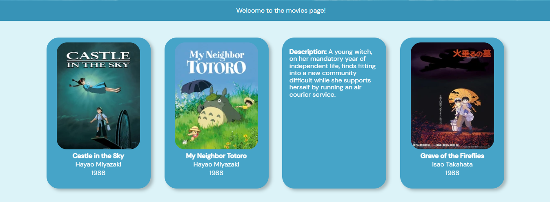Viewport: 550px width, 202px height.
Task: Select director name Isao Takahata
Action: point(452,164)
